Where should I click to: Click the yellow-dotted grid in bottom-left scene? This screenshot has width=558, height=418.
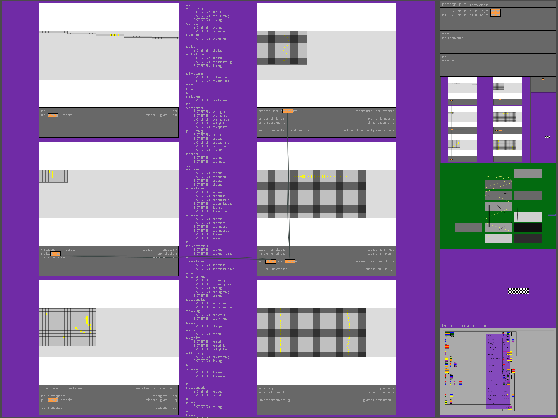coord(67,327)
